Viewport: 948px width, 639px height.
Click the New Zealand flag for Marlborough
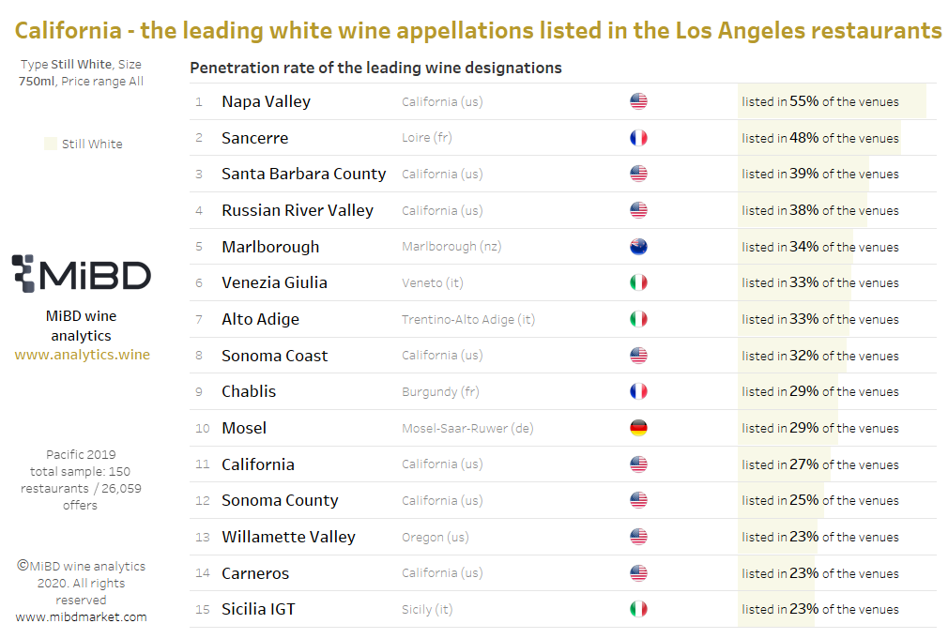click(x=638, y=247)
